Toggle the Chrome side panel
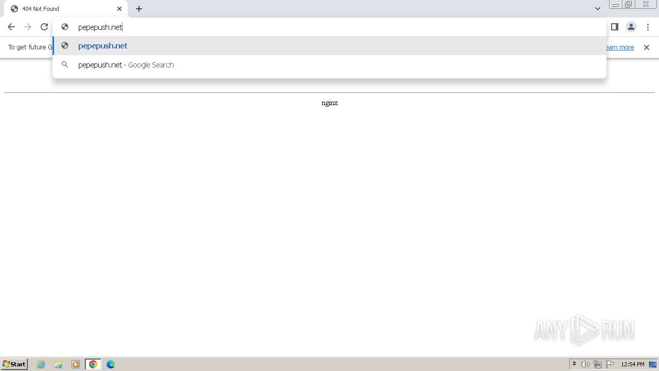 [615, 27]
